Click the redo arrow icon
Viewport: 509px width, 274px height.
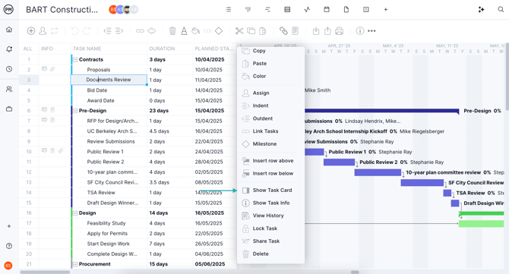87,31
